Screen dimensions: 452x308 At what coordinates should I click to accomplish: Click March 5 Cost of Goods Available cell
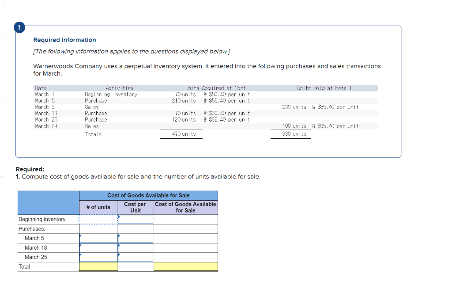tap(186, 238)
